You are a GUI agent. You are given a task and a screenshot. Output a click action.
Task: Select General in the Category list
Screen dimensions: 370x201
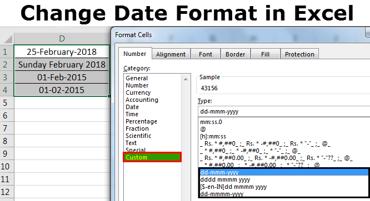coord(137,78)
